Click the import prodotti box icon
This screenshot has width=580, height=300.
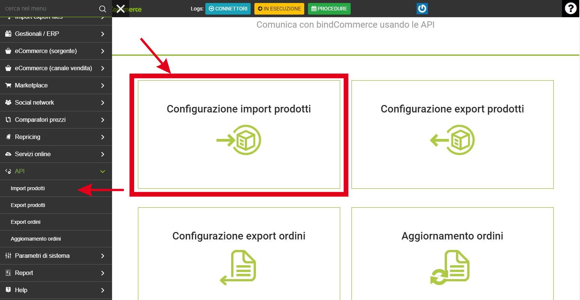coord(239,140)
